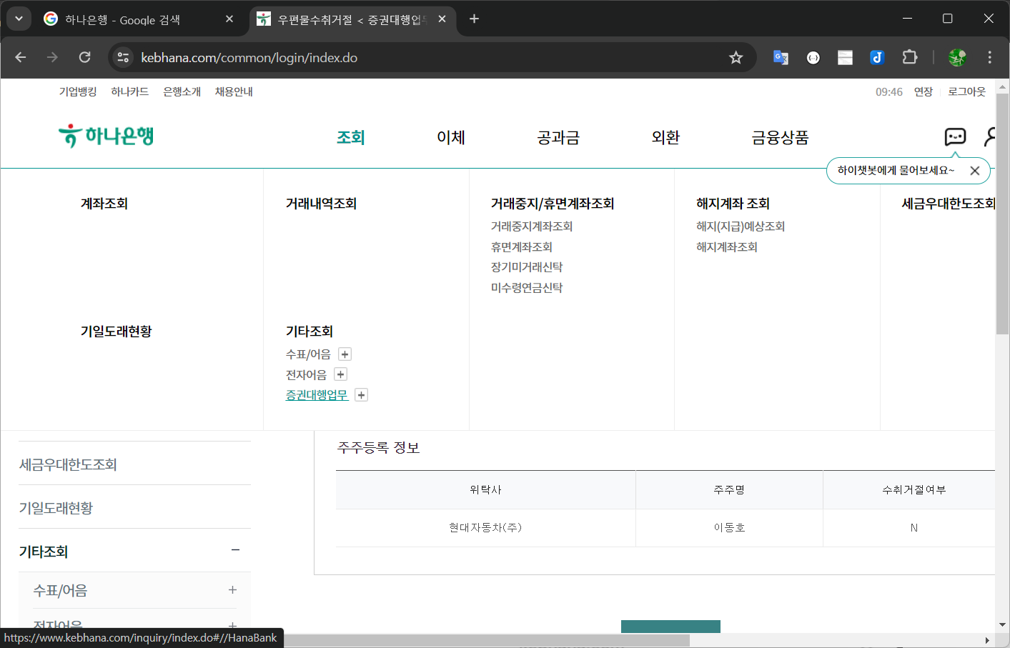1010x648 pixels.
Task: Open 휴면계좌조회 submenu item
Action: point(522,247)
